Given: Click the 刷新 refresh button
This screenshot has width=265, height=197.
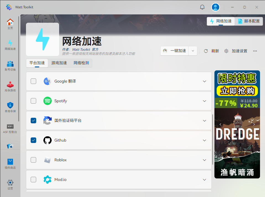Looking at the screenshot, I should tap(212, 51).
